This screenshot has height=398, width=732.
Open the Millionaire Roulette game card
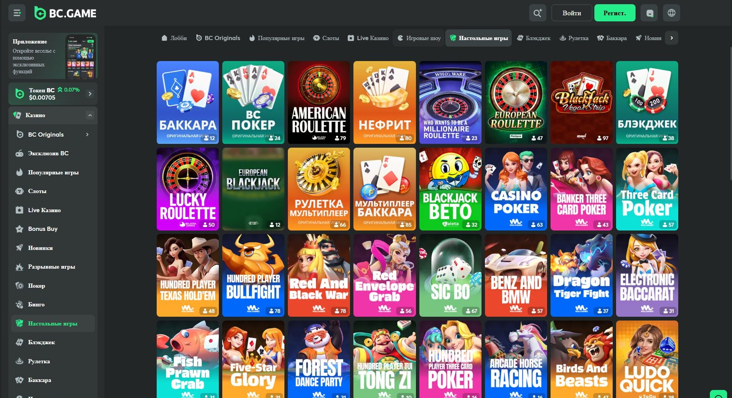coord(450,103)
